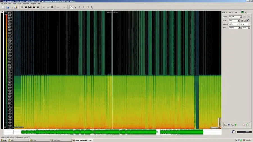Click the first colour threshold dial

tap(245, 17)
